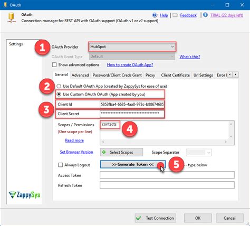Open the OAuth Provider HubSpot dropdown
Viewport: 250px width, 226px height.
132,46
